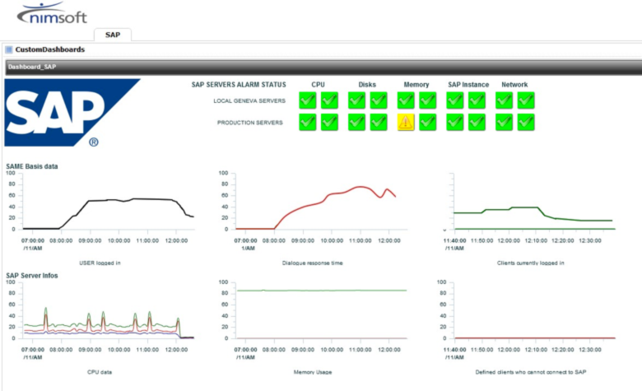Click right Network check icon for Production Servers
The image size is (642, 391).
526,122
